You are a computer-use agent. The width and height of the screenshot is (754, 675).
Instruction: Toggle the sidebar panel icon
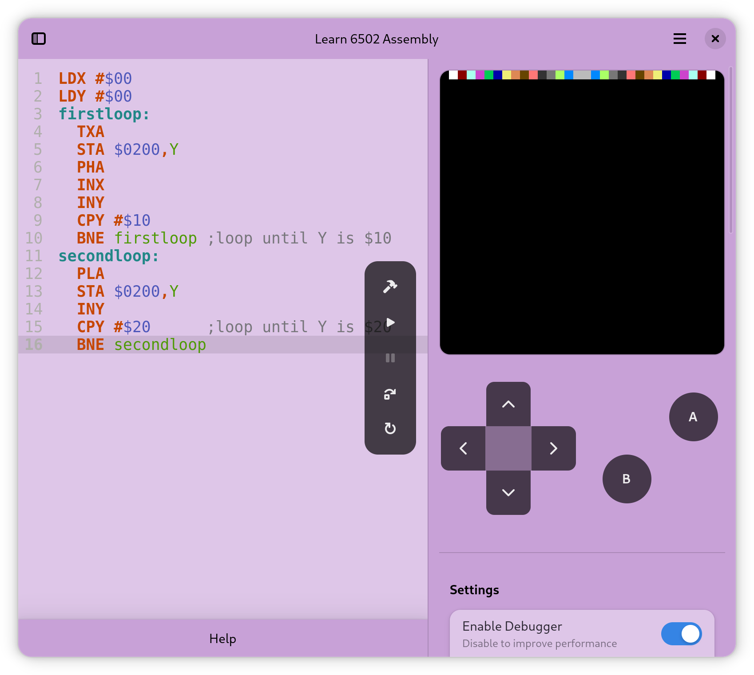point(39,39)
